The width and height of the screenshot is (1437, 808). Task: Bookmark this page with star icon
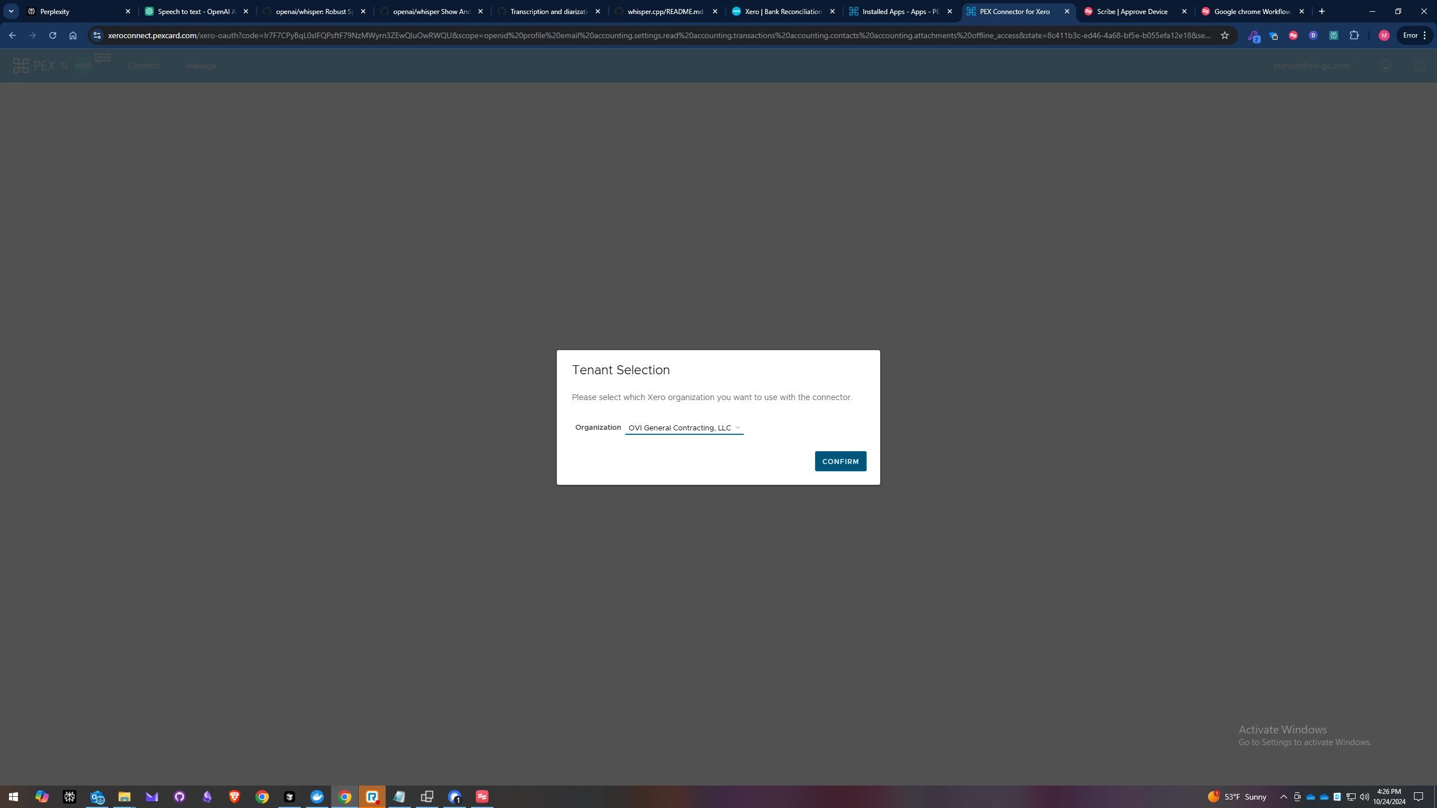click(x=1224, y=35)
